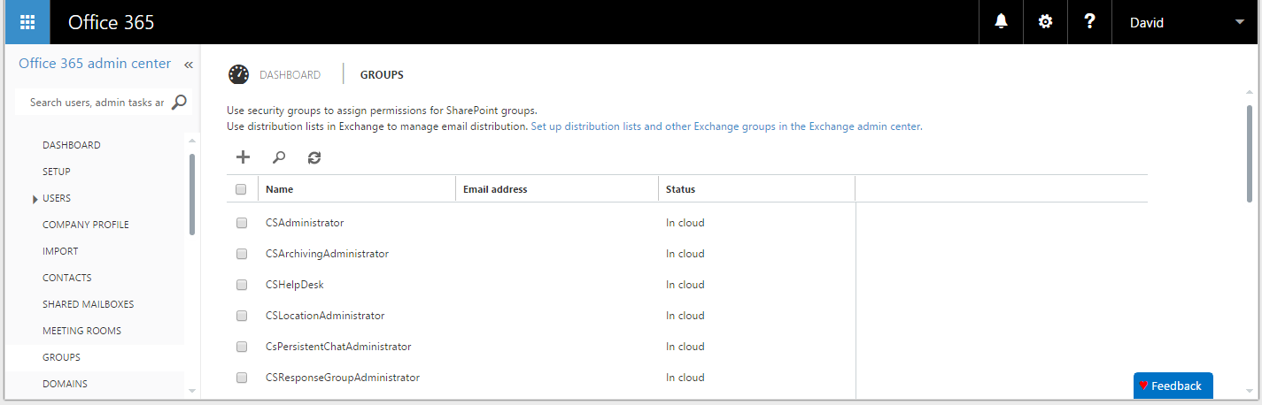Click In cloud status of CSAdministrator

pos(685,223)
